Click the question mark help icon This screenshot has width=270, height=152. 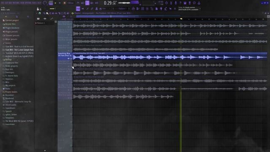[x=180, y=3]
